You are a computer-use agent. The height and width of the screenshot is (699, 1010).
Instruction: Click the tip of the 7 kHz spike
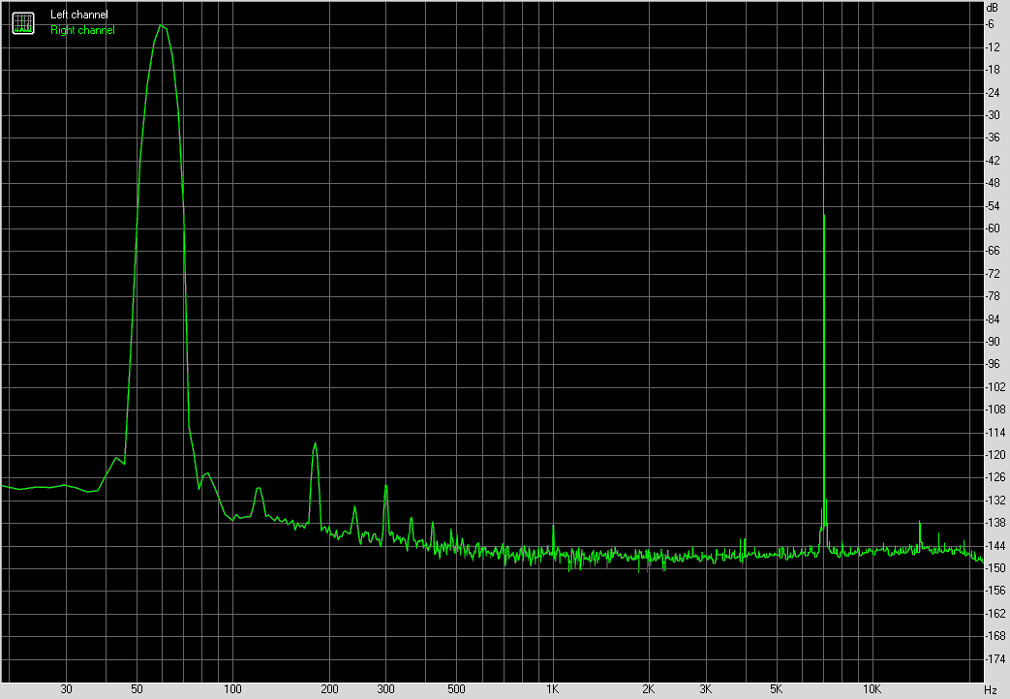[x=824, y=71]
